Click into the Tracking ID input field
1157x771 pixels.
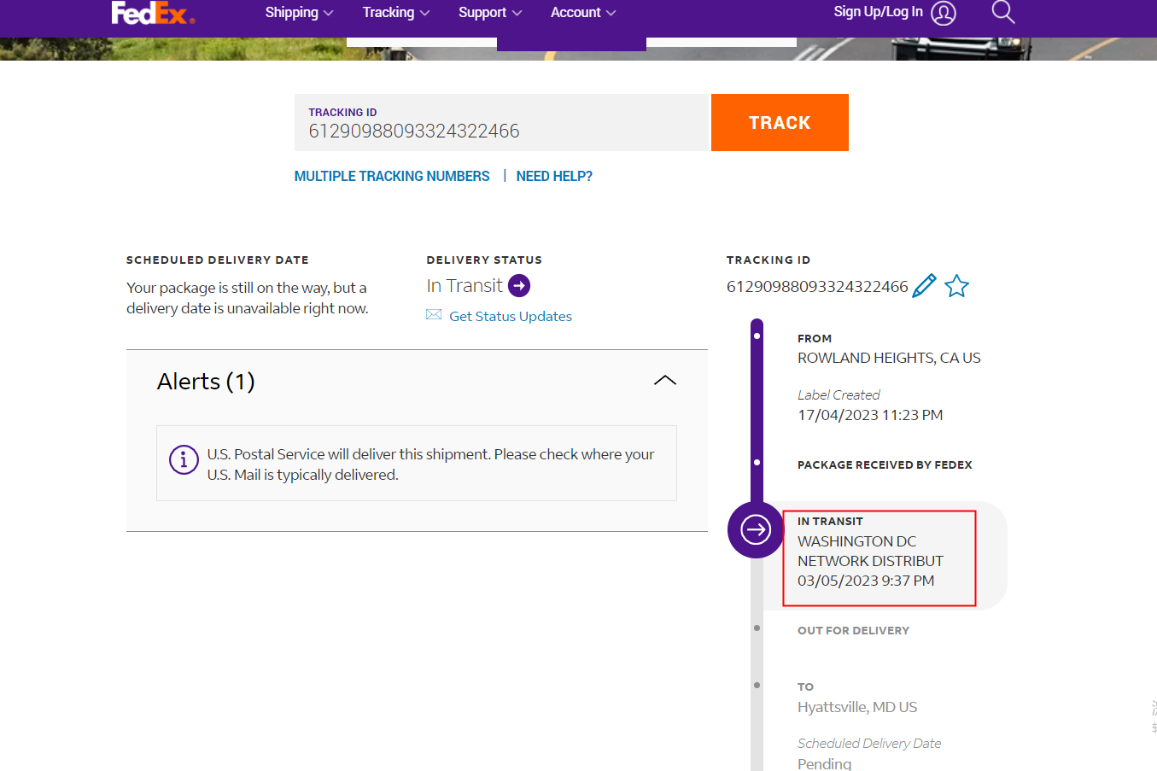point(501,131)
